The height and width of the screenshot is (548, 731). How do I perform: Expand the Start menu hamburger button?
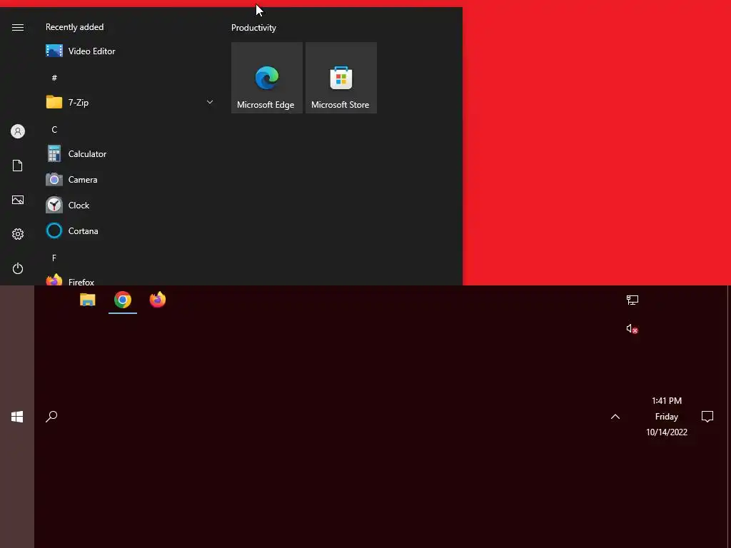click(18, 28)
